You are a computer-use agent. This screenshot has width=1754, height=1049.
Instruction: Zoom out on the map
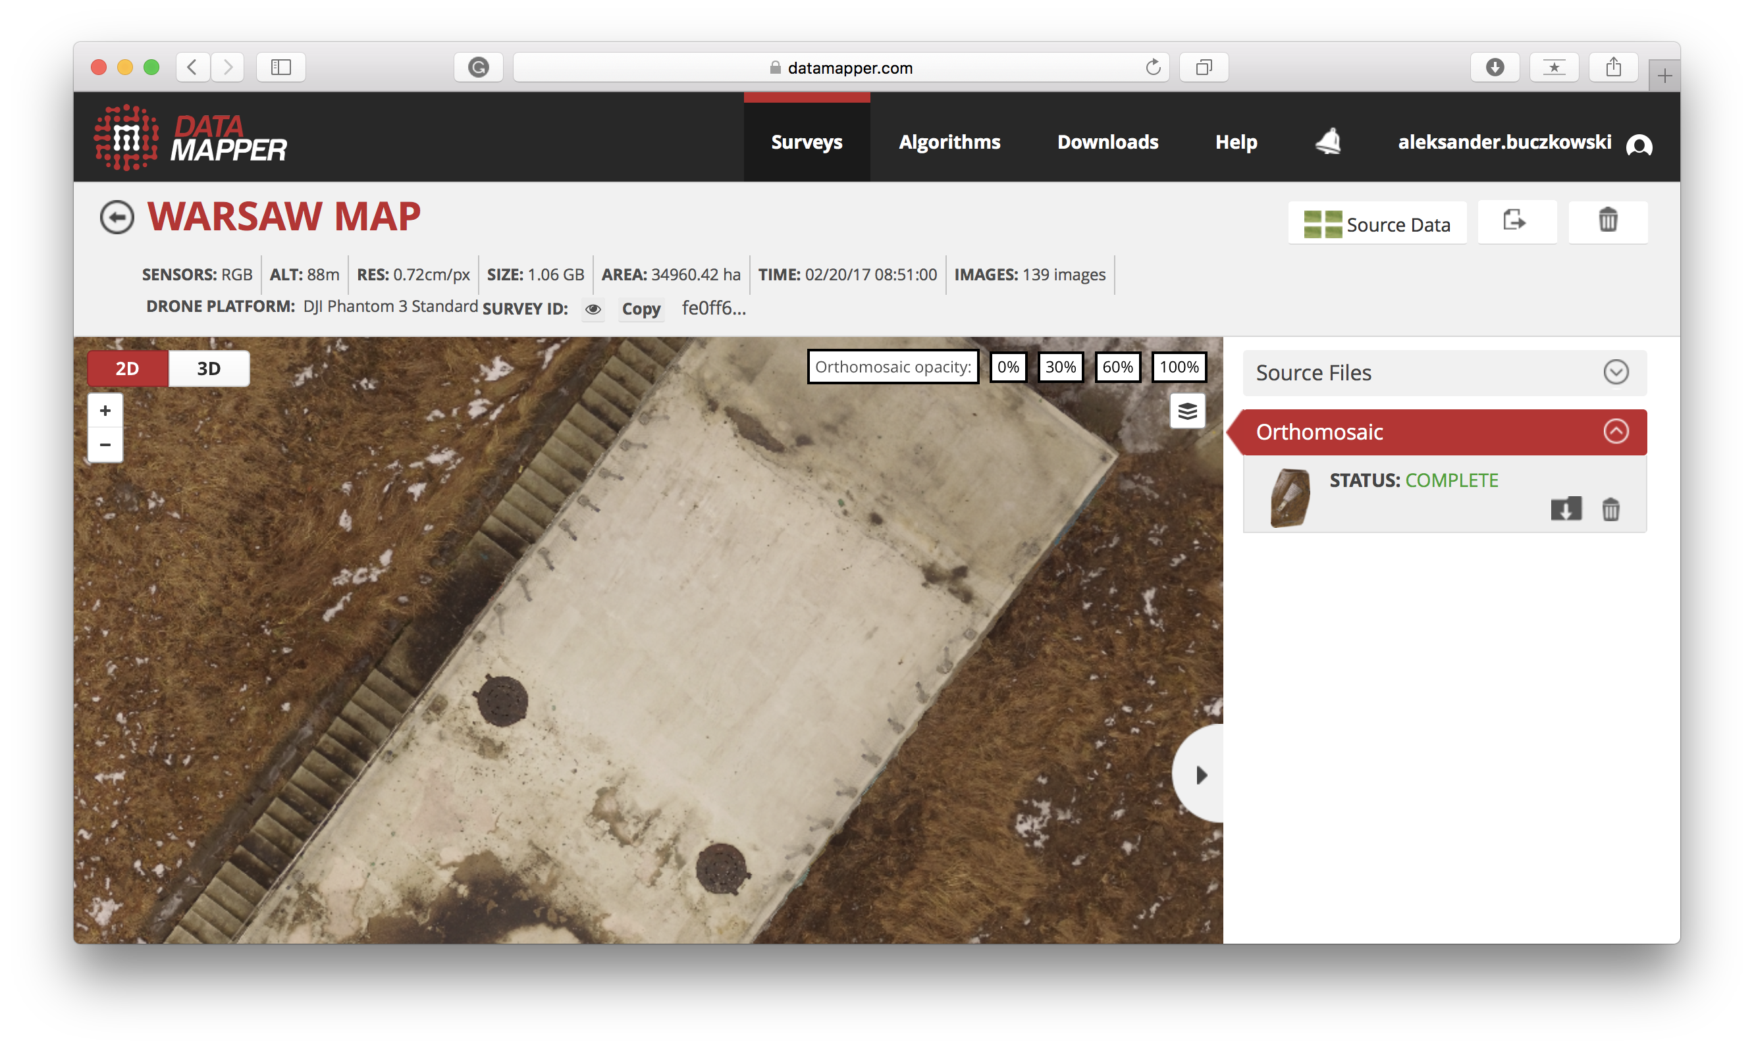(105, 445)
